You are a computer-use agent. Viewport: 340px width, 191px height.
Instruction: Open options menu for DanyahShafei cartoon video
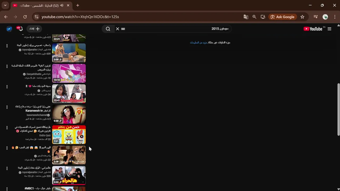coord(7,66)
